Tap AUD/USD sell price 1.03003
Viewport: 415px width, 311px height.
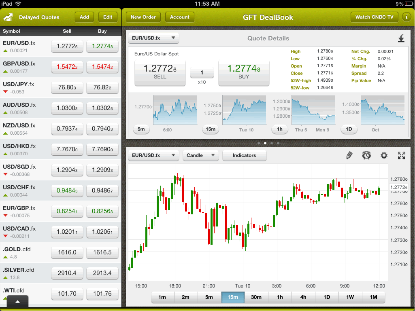point(67,108)
